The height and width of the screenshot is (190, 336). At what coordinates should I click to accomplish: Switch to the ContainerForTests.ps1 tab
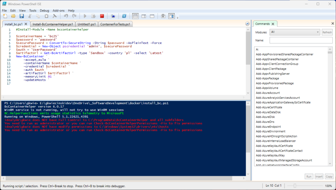[115, 24]
